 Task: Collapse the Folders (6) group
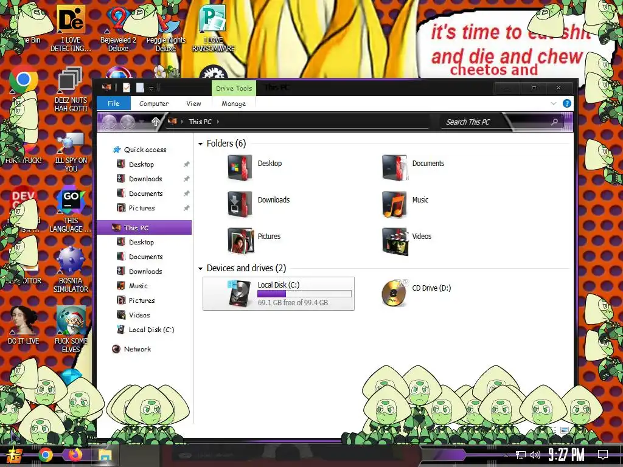(x=201, y=144)
